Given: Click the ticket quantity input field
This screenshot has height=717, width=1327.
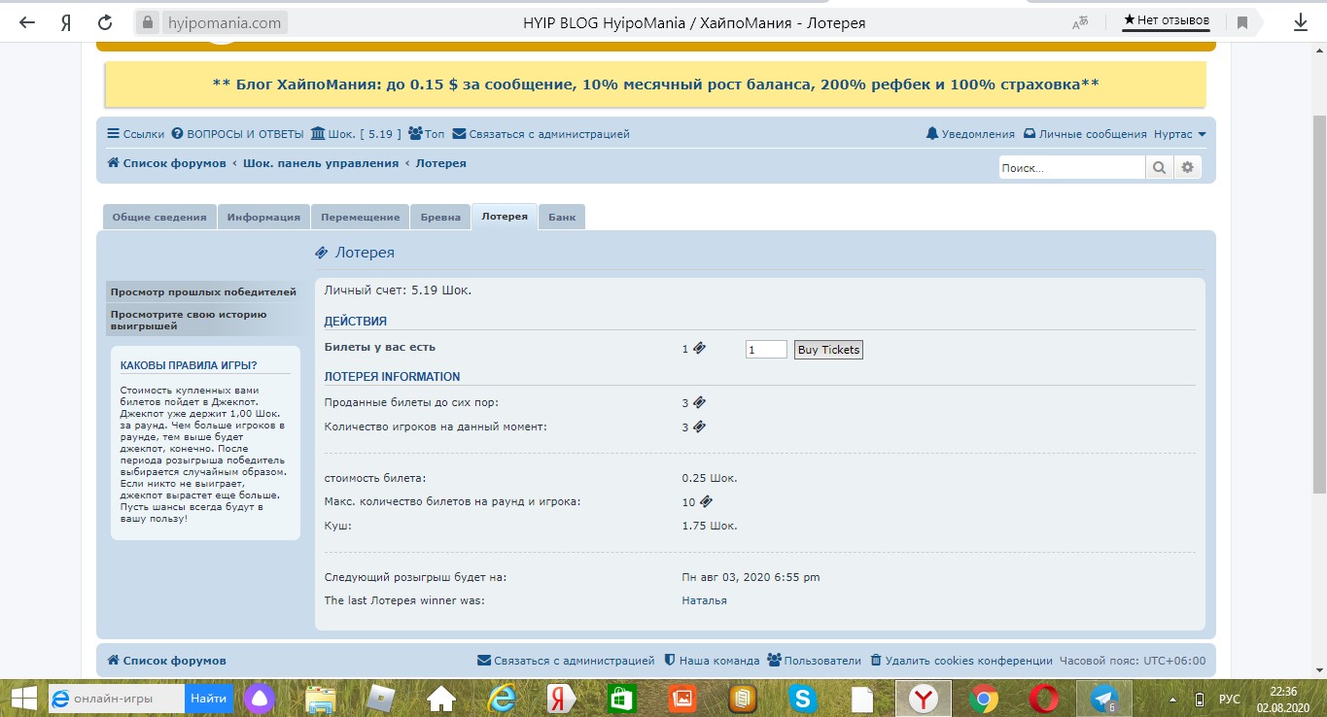Looking at the screenshot, I should coord(766,350).
